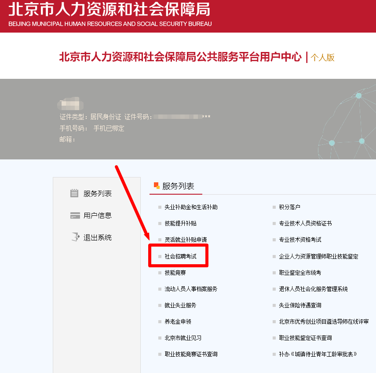Click the exit door icon beside 退出系统

click(74, 237)
